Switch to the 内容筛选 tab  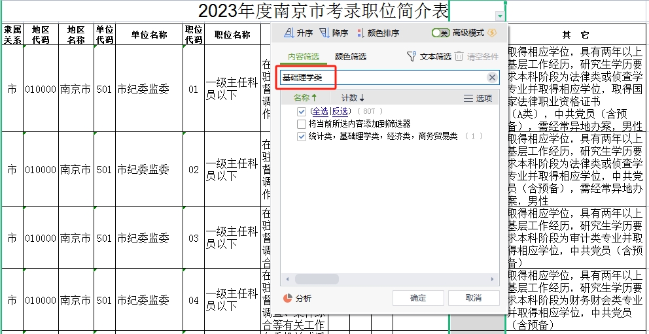pos(304,57)
